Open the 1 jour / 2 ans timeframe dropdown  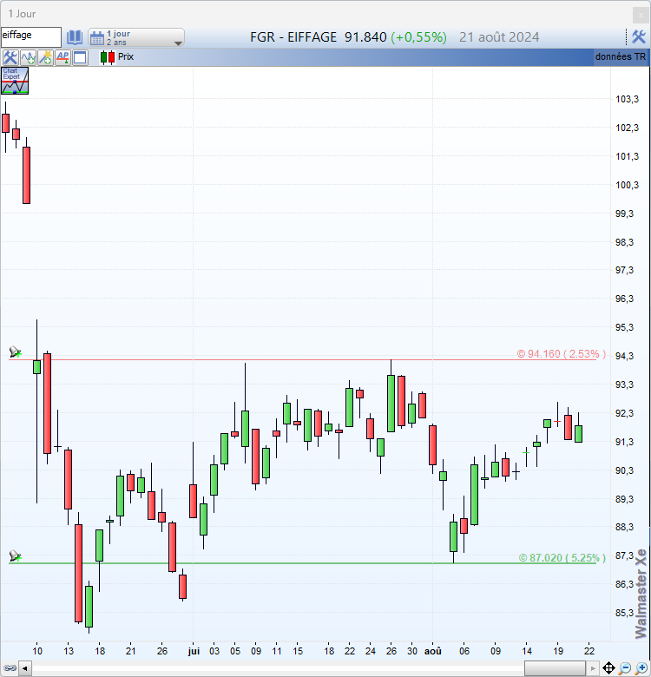click(136, 37)
